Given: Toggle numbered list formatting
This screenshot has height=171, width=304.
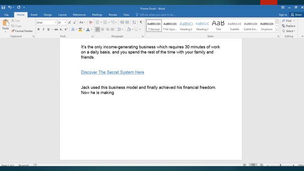Looking at the screenshot, I should pyautogui.click(x=105, y=22).
